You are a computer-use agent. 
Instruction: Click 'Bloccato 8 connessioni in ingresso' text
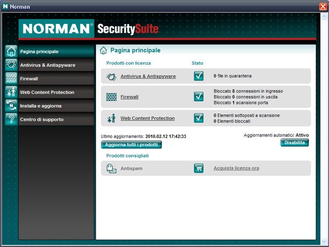[248, 91]
